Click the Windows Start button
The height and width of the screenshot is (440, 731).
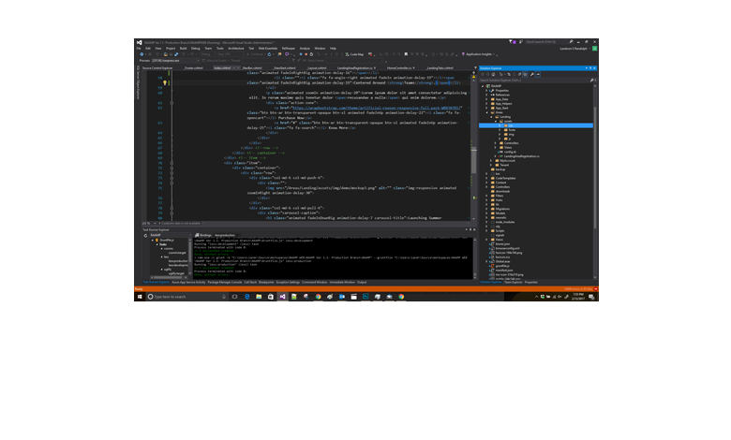click(139, 296)
